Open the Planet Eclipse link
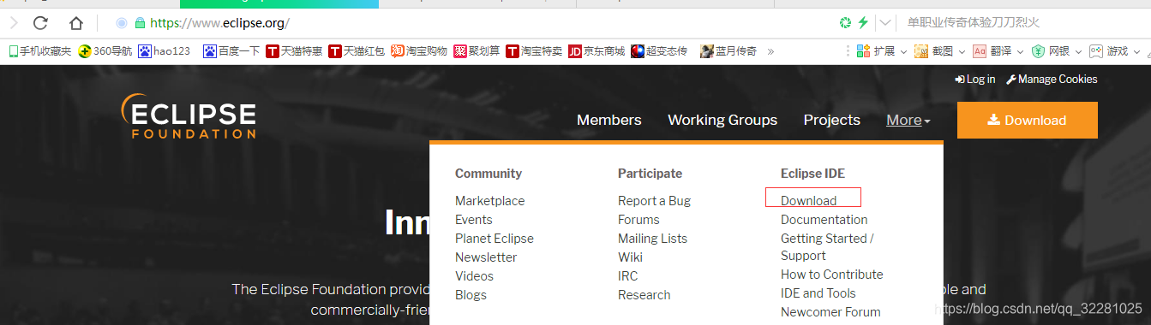Screen dimensions: 1151x325 coord(494,239)
